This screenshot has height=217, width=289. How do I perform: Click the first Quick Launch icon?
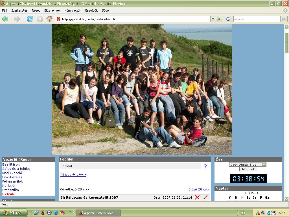36,213
